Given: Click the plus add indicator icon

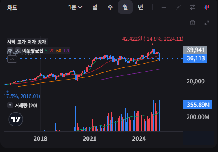Looking at the screenshot, I should (x=164, y=7).
